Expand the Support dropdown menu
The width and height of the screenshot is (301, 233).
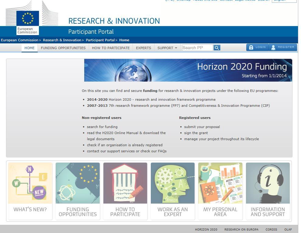tap(167, 48)
